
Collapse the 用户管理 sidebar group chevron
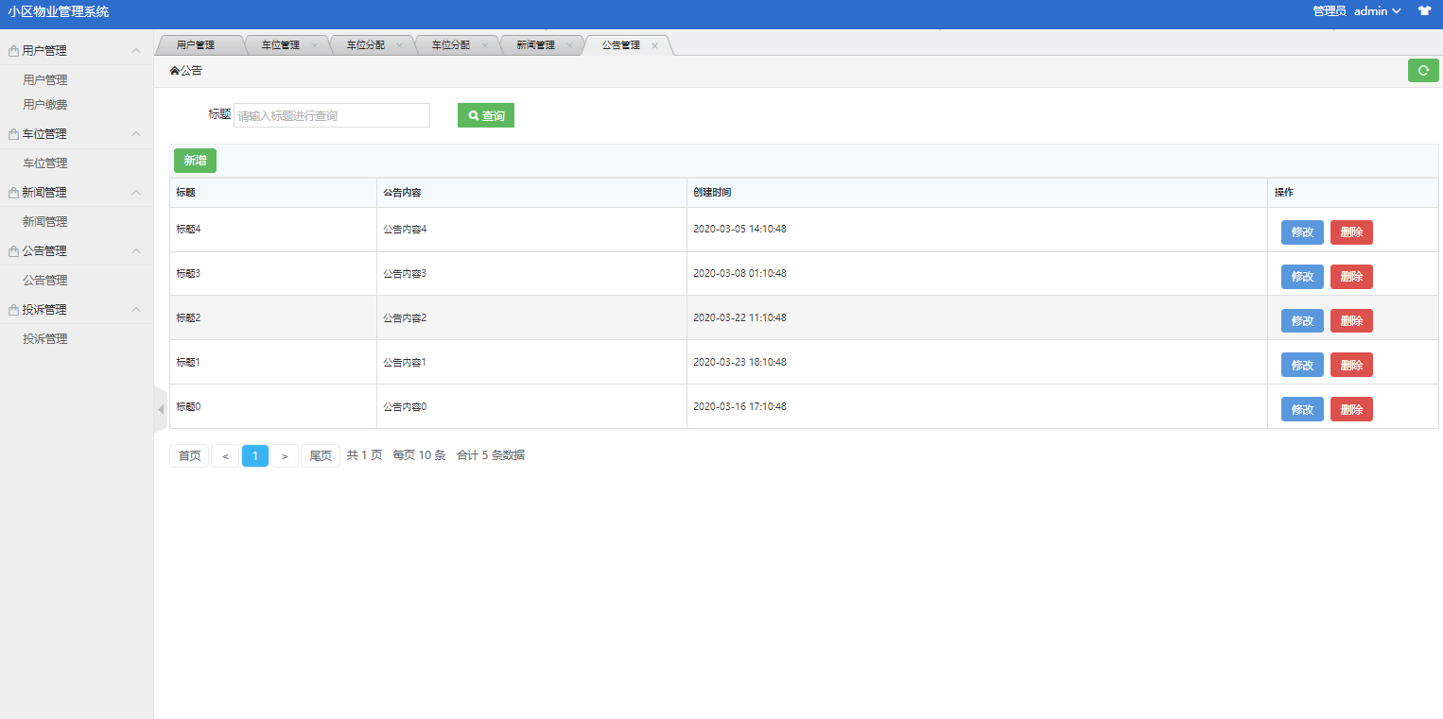[x=136, y=50]
